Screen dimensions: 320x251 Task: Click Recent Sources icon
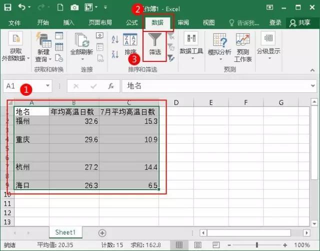pos(59,58)
